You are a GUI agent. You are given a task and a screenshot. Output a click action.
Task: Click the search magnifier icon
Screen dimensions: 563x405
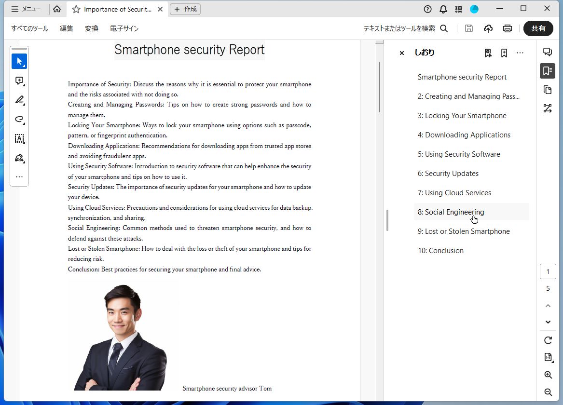(x=444, y=28)
